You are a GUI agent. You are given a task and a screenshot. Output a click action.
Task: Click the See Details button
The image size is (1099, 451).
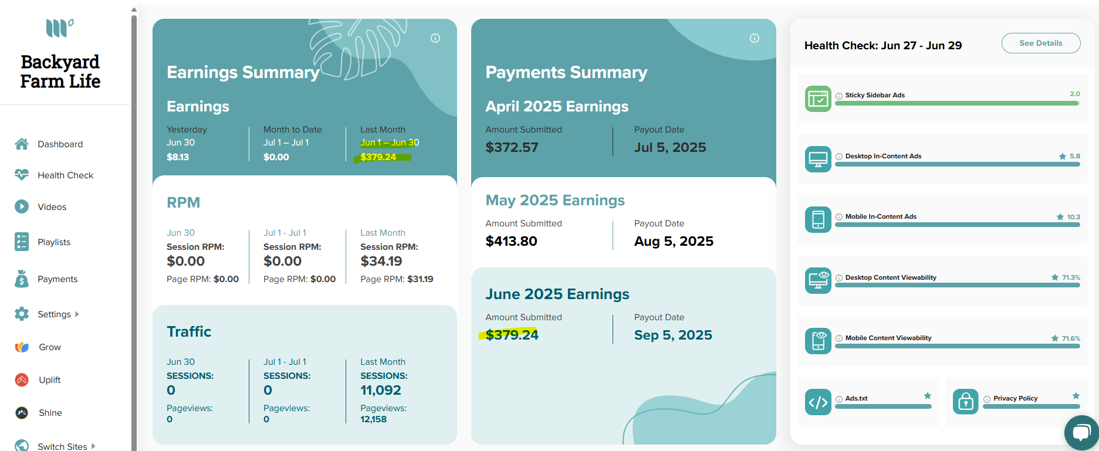pyautogui.click(x=1041, y=43)
